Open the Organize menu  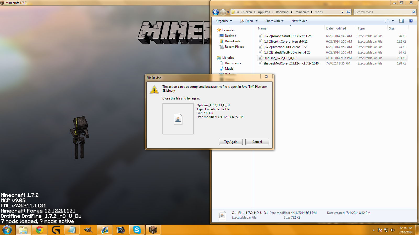click(224, 21)
